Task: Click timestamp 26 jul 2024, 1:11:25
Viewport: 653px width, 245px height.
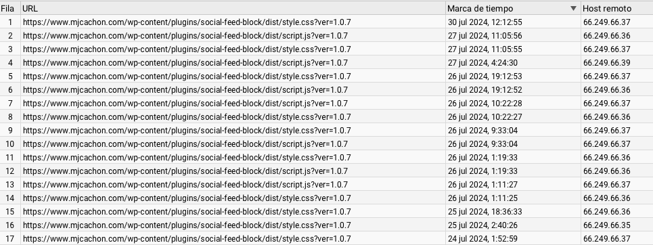Action: (x=482, y=198)
